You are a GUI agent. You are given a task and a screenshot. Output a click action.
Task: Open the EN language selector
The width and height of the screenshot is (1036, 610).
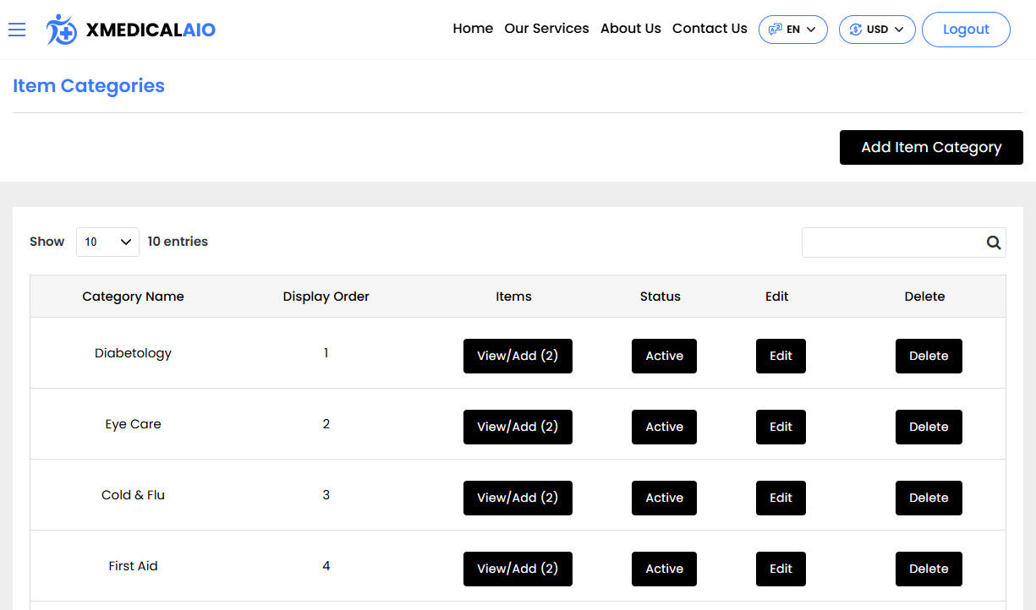tap(792, 29)
